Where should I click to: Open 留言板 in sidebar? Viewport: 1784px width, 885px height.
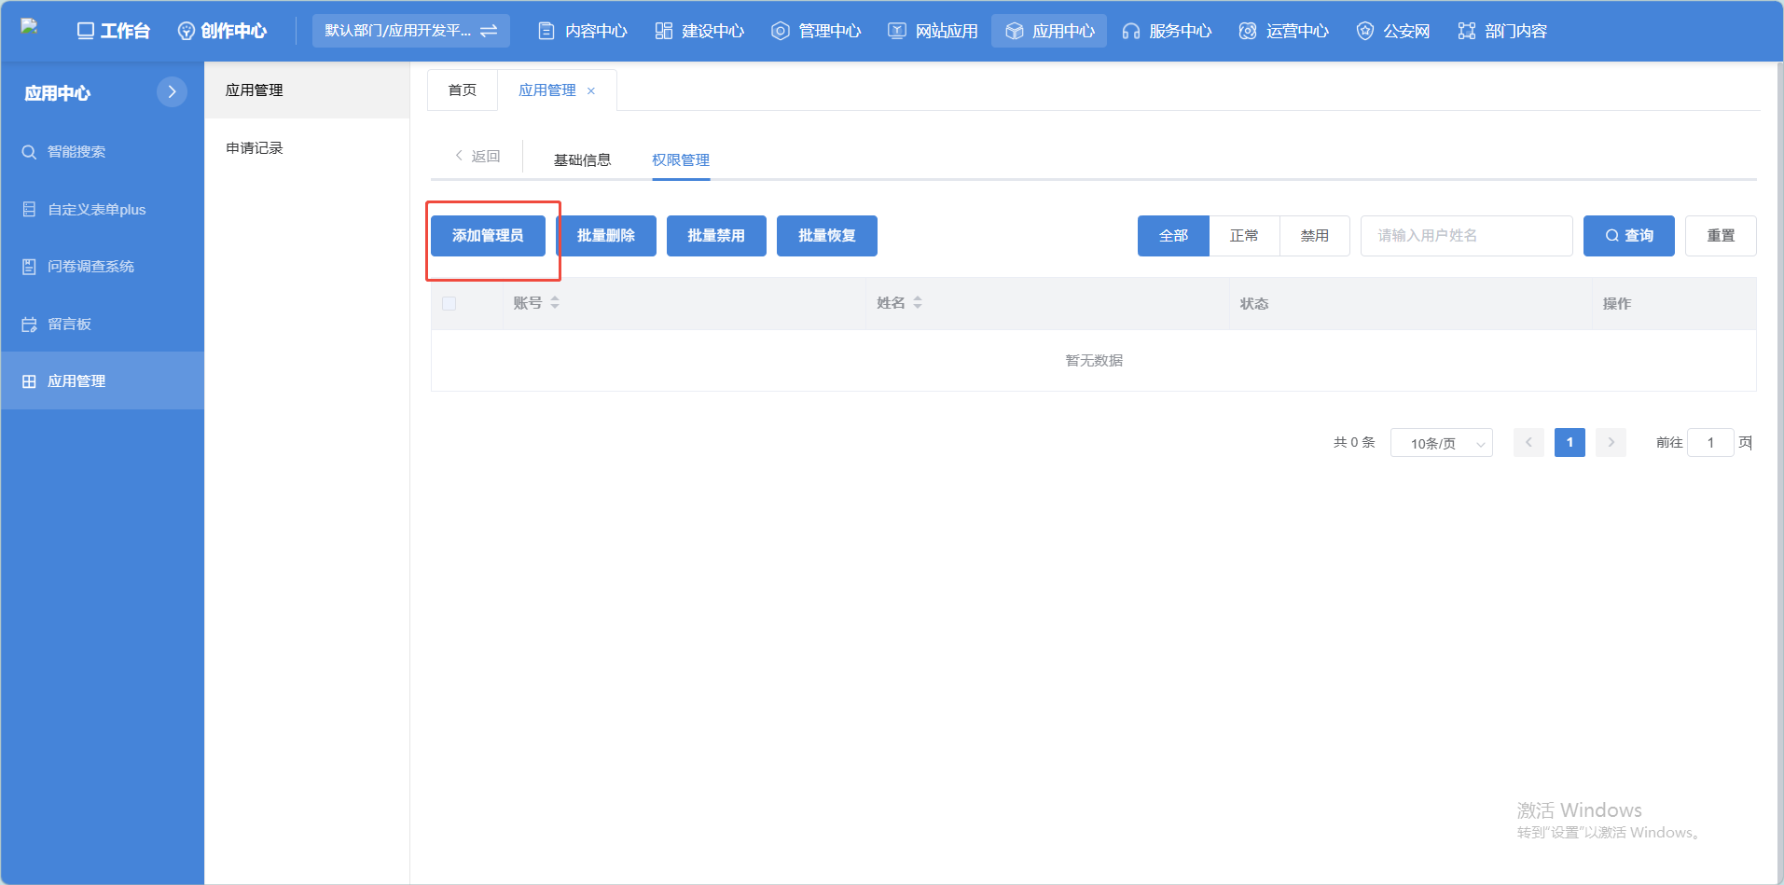pos(103,325)
